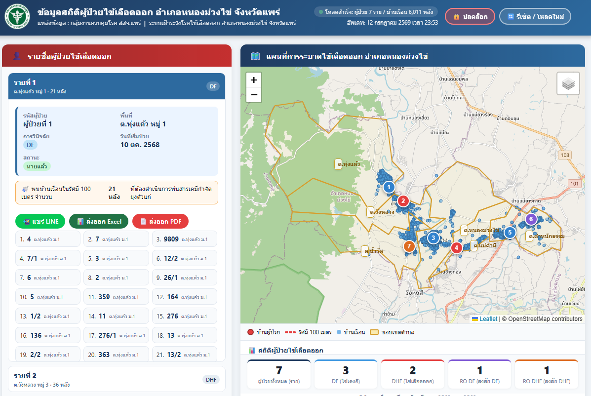The height and width of the screenshot is (396, 591).
Task: Select house entry 20. 363
Action: click(116, 354)
